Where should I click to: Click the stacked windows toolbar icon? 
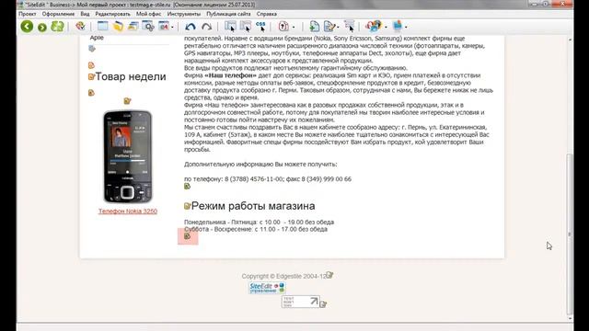click(x=133, y=27)
